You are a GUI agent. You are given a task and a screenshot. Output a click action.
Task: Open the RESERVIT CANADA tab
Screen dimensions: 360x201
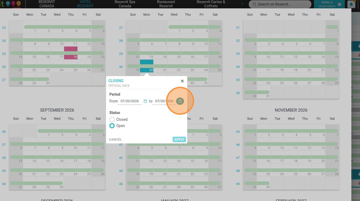pyautogui.click(x=47, y=4)
